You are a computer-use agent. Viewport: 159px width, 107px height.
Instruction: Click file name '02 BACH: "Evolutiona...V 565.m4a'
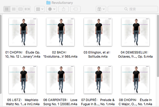tap(60, 55)
